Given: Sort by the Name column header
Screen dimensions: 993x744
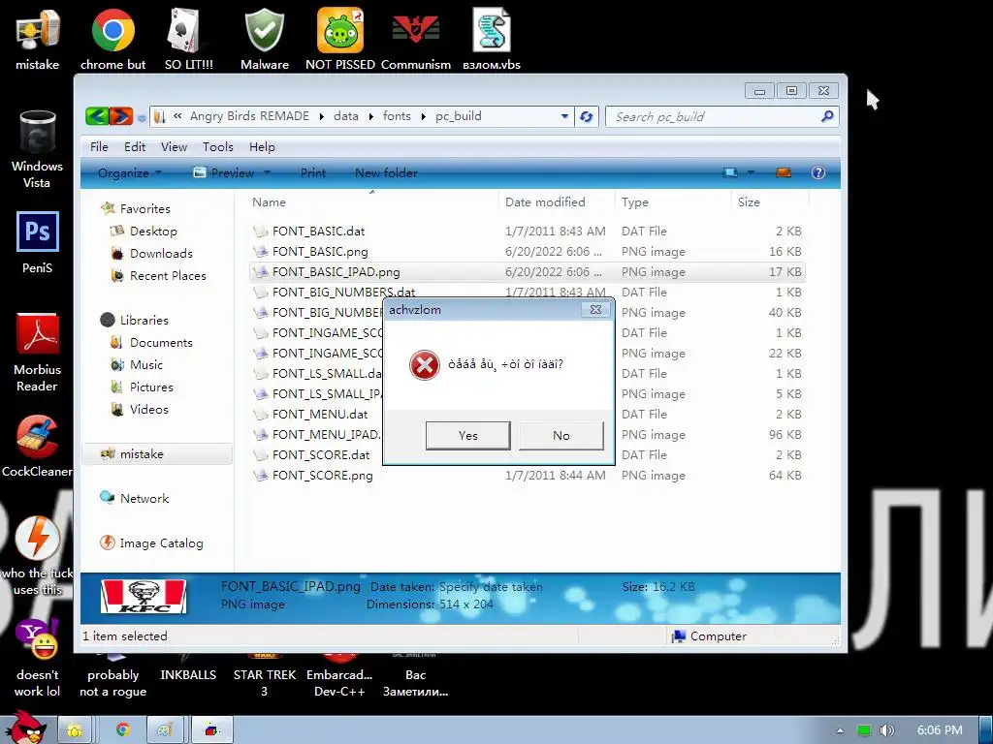Looking at the screenshot, I should (371, 201).
